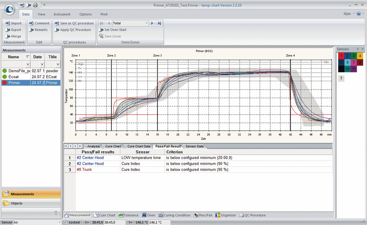The width and height of the screenshot is (367, 225).
Task: Open the Measurements navigation pane button
Action: click(x=31, y=194)
